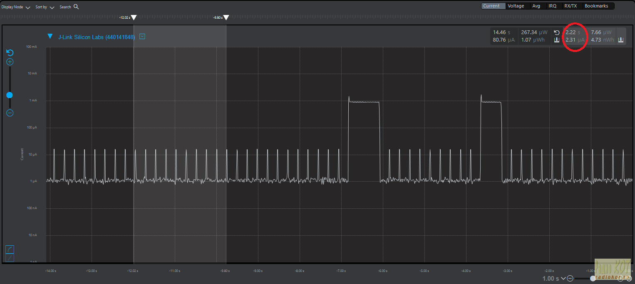Viewport: 635px width, 284px height.
Task: Click the 10 nA axis label
Action: point(32,235)
